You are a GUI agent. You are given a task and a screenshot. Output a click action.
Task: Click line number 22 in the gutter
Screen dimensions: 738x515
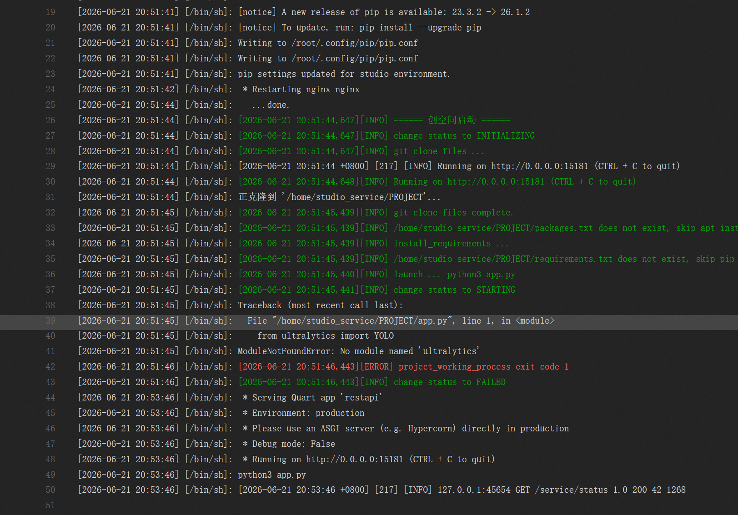point(50,58)
